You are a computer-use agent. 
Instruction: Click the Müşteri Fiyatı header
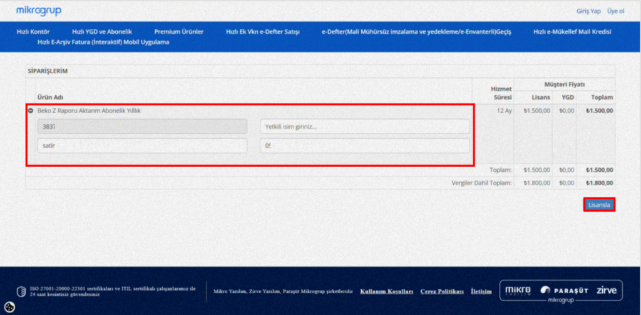[x=564, y=84]
